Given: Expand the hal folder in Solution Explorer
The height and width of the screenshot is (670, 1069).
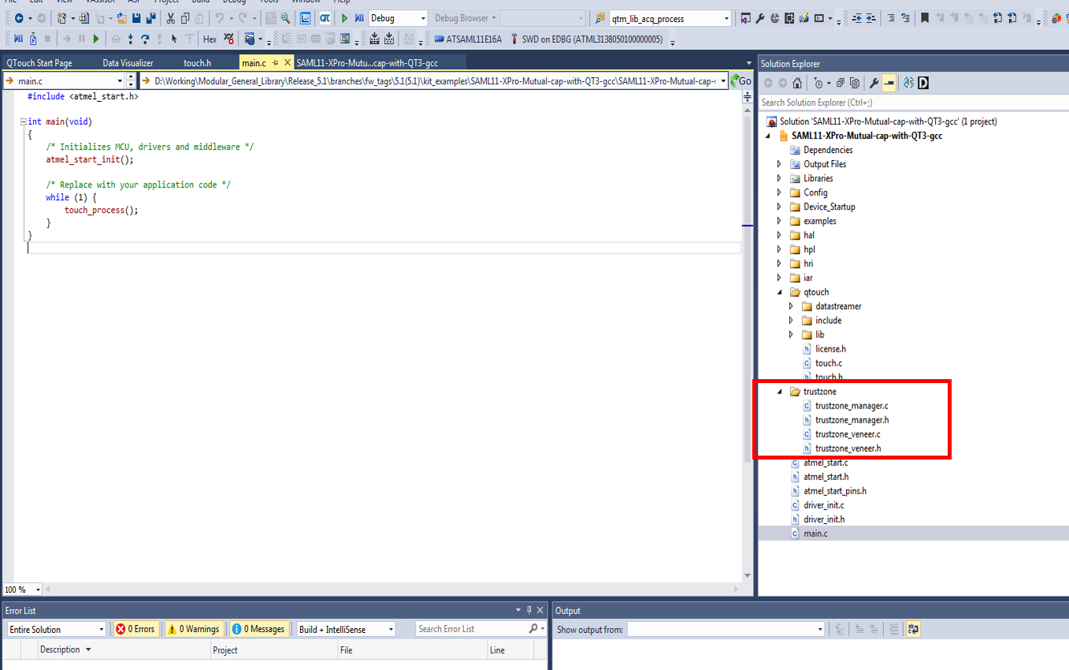Looking at the screenshot, I should [x=779, y=235].
